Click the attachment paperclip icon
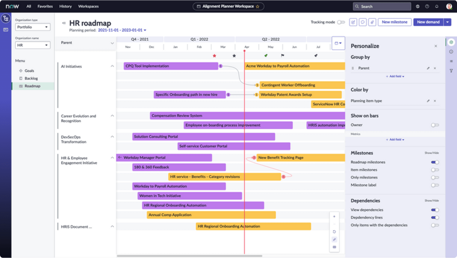Image resolution: width=457 pixels, height=258 pixels. [372, 22]
